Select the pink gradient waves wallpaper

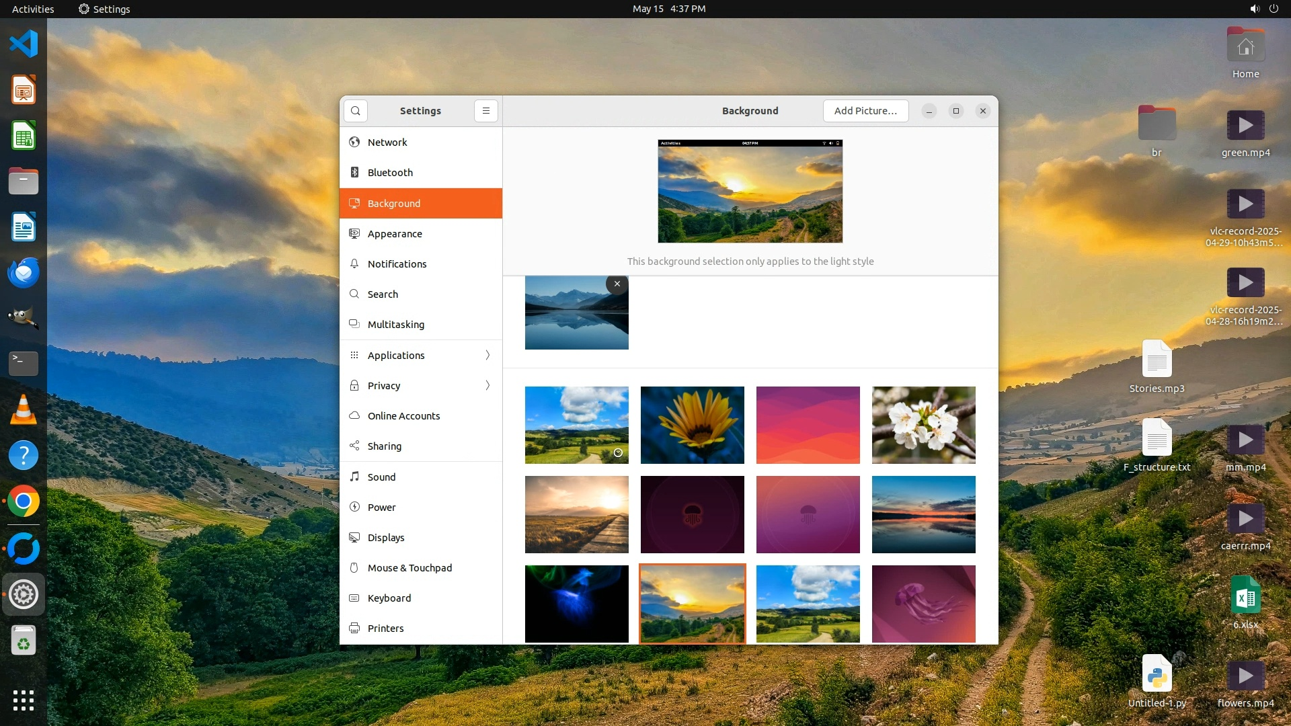click(808, 425)
